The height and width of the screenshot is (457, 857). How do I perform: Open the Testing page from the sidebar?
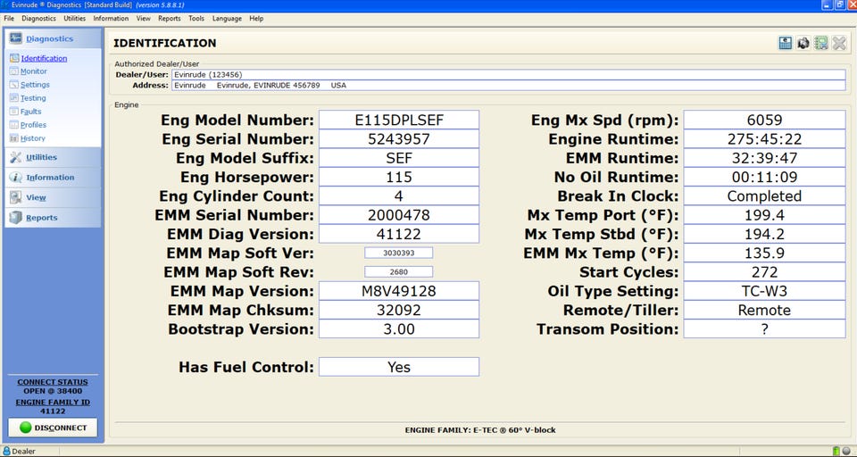(x=33, y=98)
